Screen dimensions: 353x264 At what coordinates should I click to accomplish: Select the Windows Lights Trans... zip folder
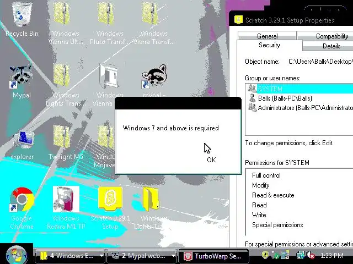click(x=62, y=75)
